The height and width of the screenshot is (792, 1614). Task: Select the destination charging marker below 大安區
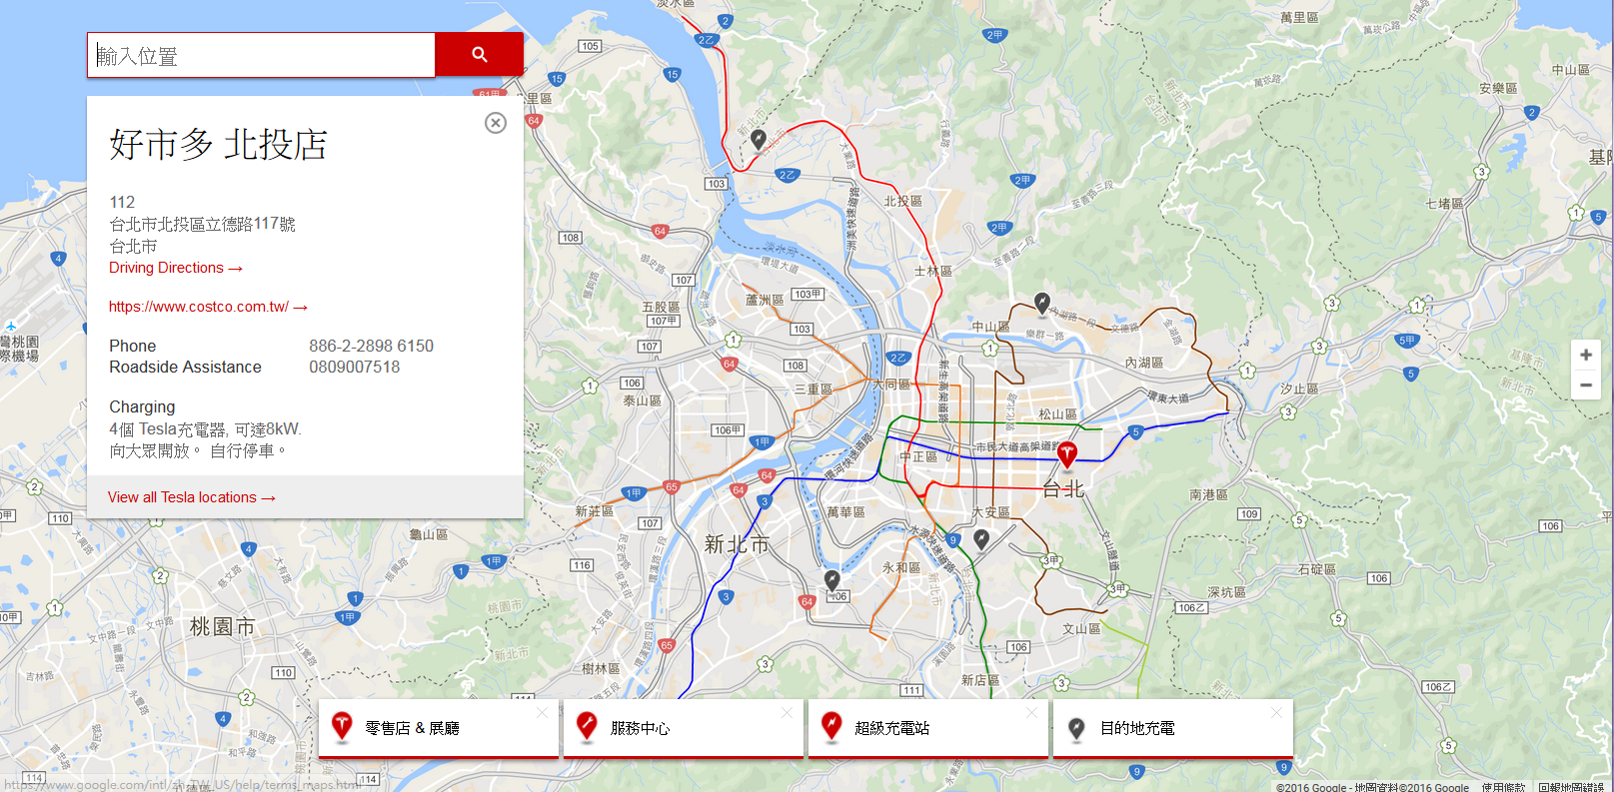point(981,539)
